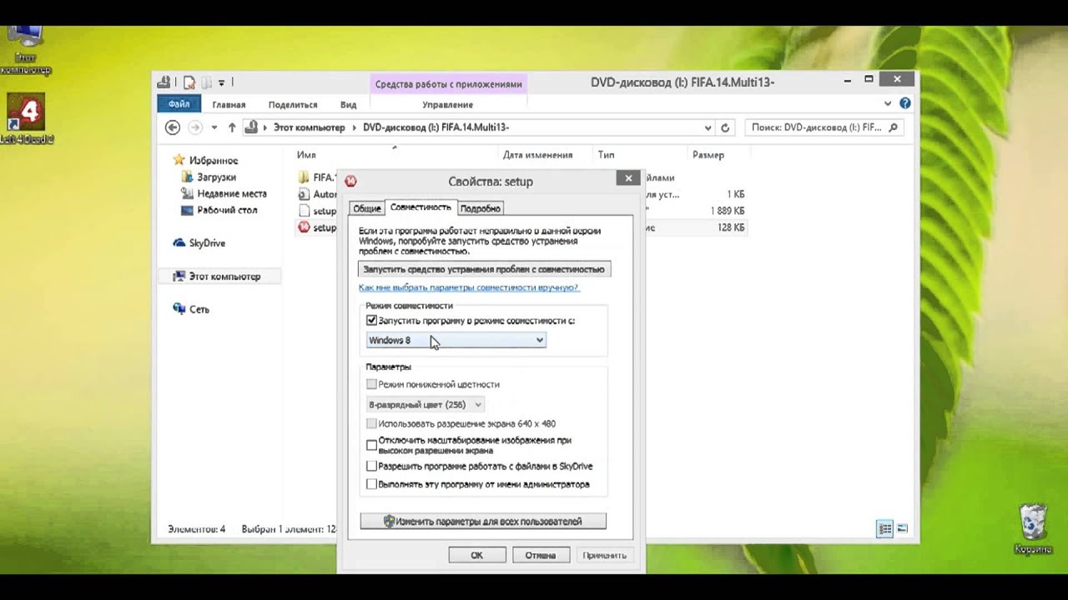
Task: Click the Отмена button
Action: click(541, 555)
